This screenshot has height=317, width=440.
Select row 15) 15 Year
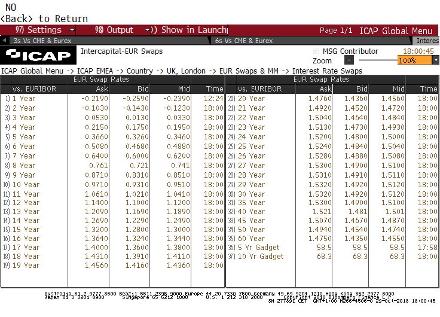(112, 230)
